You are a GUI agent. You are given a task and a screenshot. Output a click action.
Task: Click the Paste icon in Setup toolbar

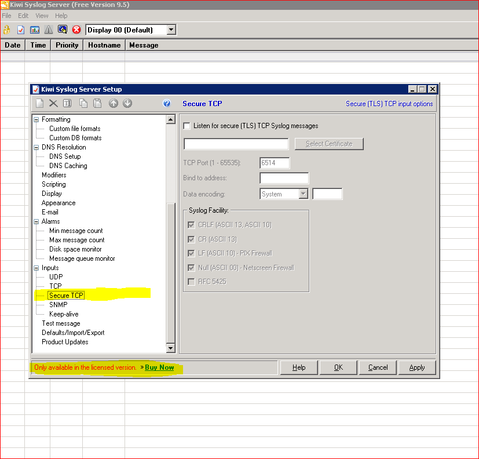[97, 103]
